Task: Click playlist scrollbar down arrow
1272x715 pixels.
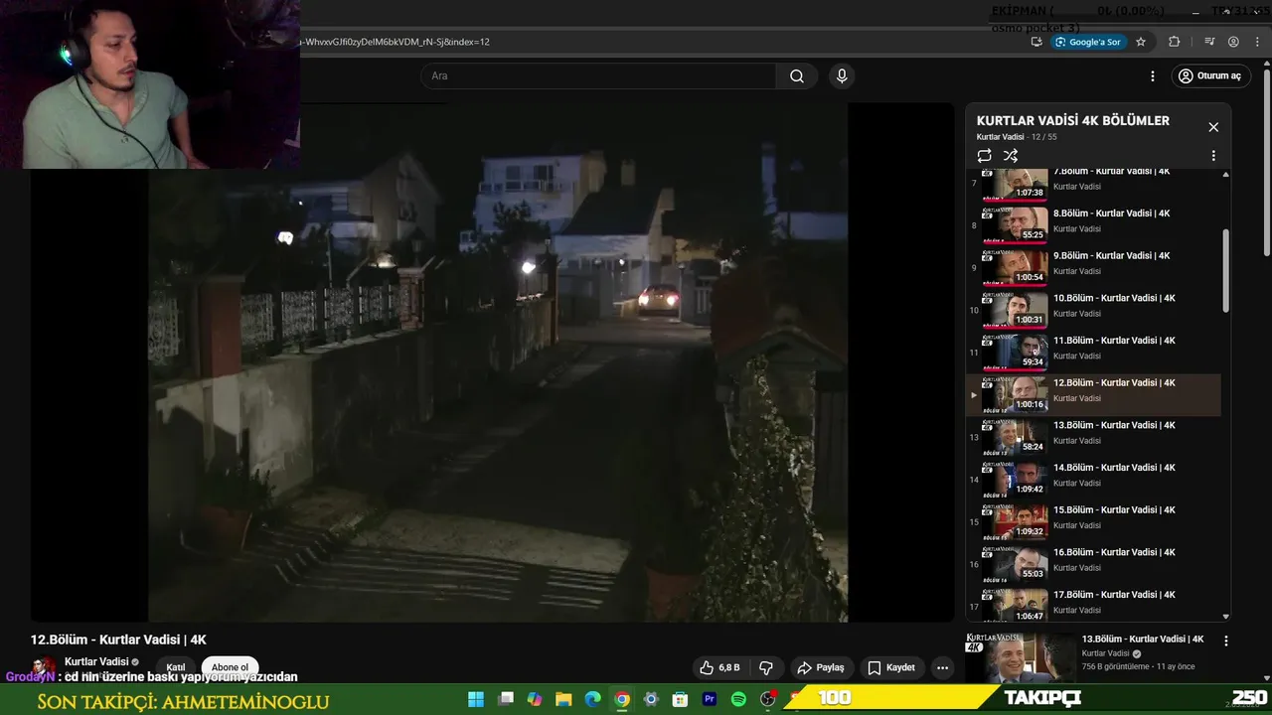Action: point(1225,617)
